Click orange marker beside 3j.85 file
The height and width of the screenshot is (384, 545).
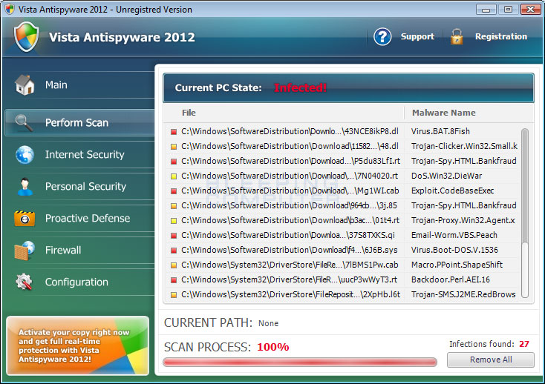coord(174,205)
